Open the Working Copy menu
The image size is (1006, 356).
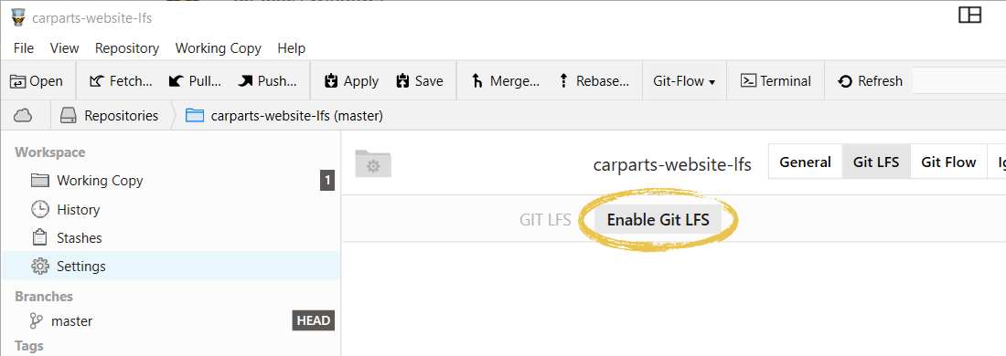click(x=219, y=48)
